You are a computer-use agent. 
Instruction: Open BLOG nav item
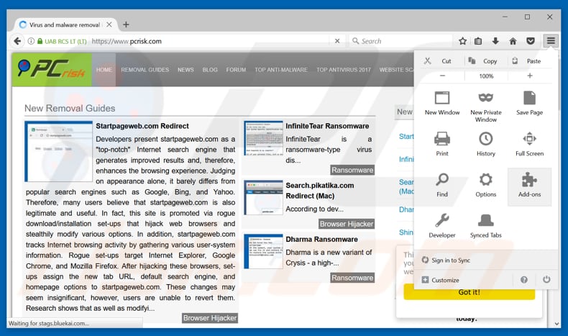click(210, 70)
